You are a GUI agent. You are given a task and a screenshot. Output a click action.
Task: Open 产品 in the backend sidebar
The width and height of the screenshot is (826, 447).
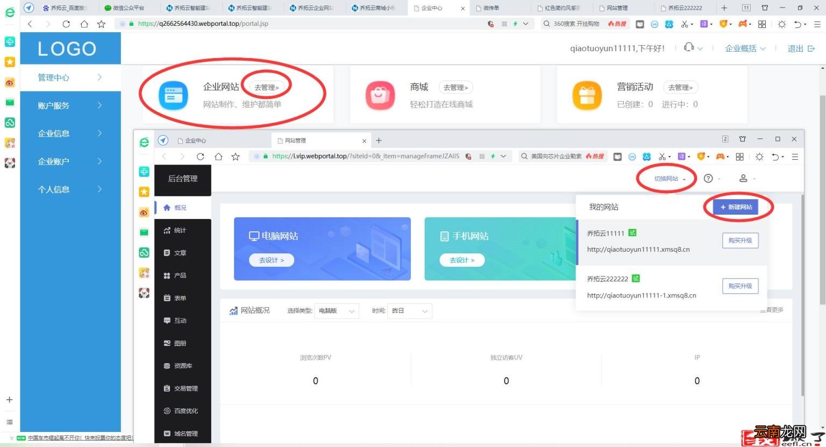[x=183, y=275]
